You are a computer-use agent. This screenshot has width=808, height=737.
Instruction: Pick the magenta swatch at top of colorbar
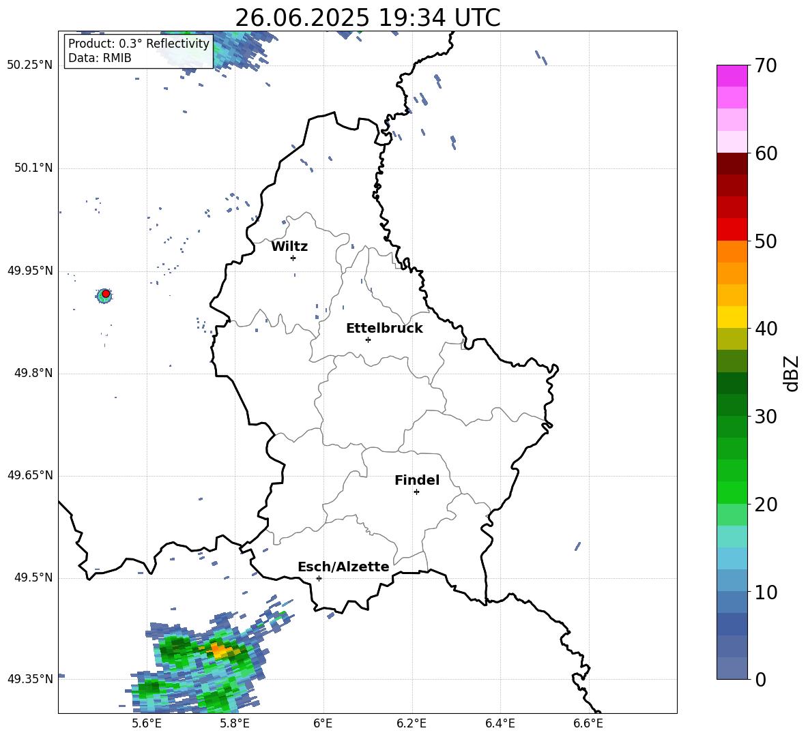pyautogui.click(x=732, y=76)
